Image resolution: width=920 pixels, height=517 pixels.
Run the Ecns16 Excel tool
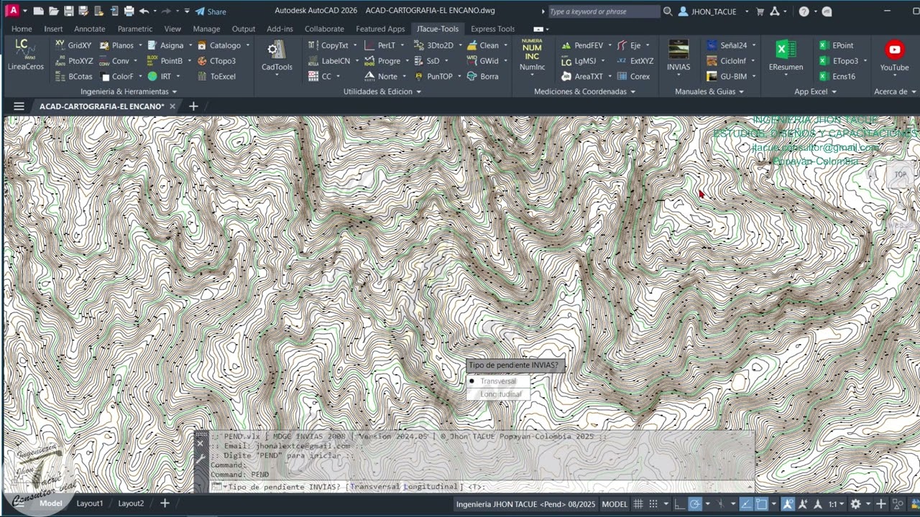pos(837,76)
